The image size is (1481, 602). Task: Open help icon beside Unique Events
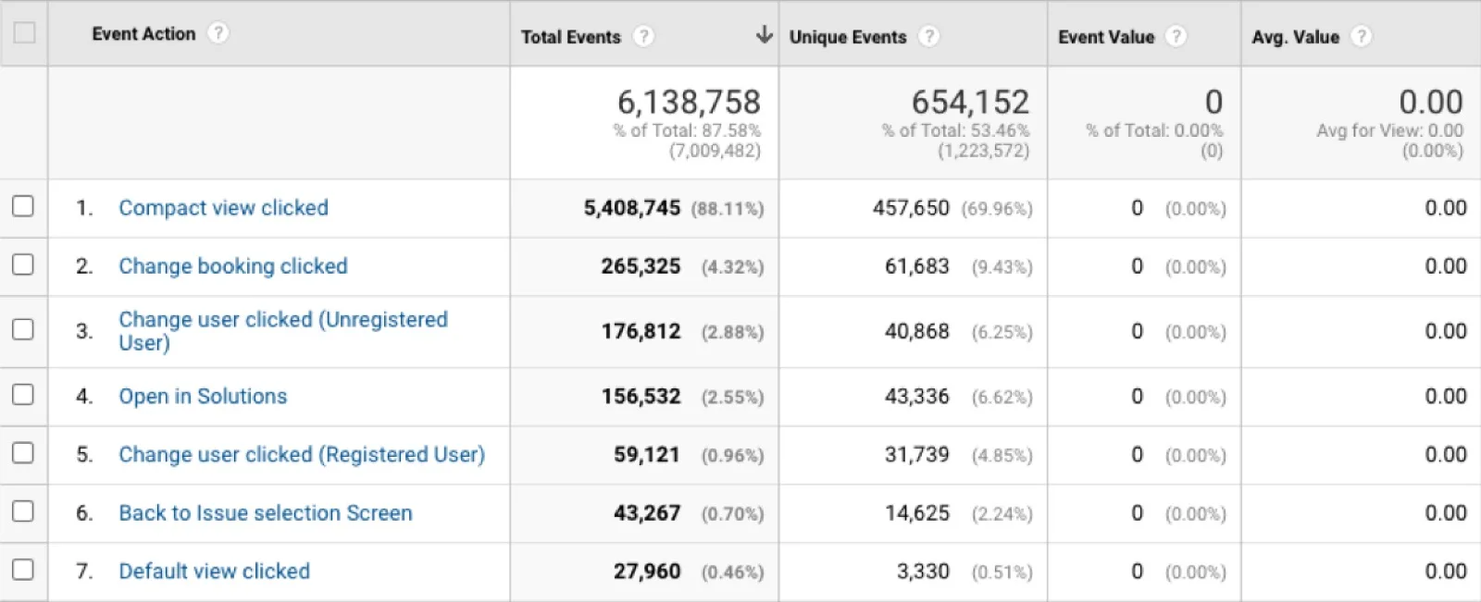click(x=928, y=37)
